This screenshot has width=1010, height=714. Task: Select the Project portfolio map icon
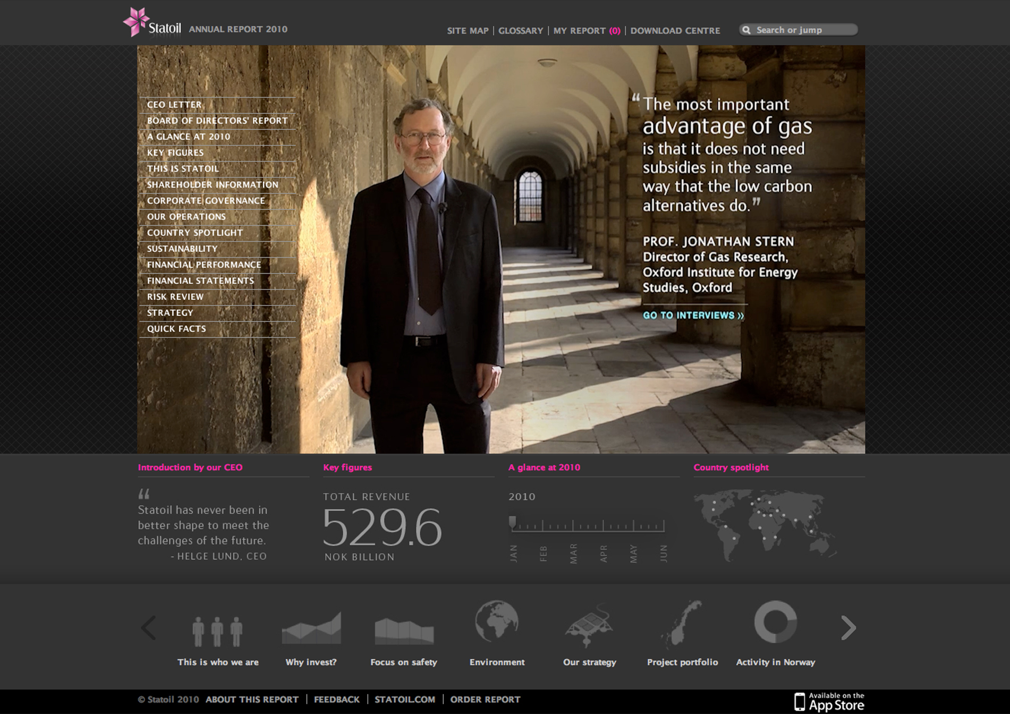[x=682, y=623]
